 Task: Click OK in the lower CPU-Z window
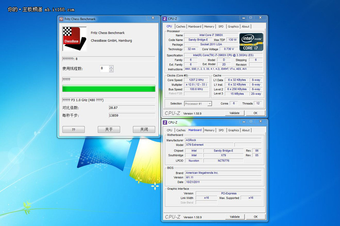click(256, 217)
